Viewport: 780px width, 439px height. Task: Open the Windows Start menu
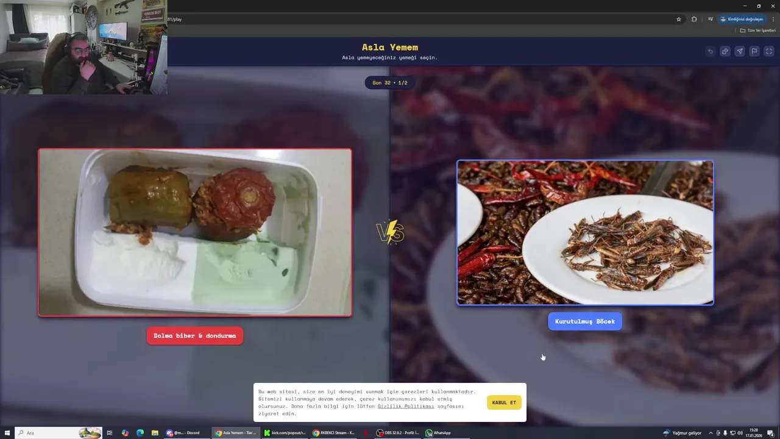coord(7,433)
